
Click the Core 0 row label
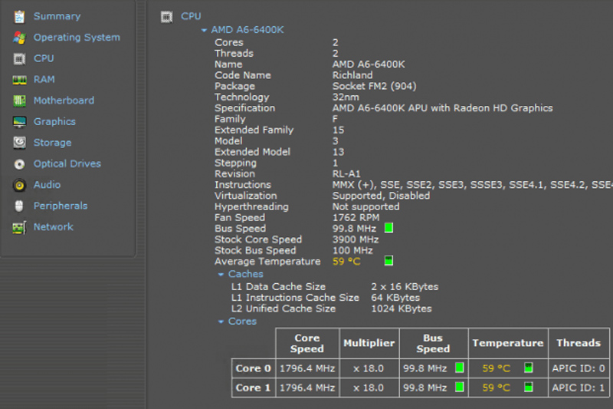click(x=254, y=368)
